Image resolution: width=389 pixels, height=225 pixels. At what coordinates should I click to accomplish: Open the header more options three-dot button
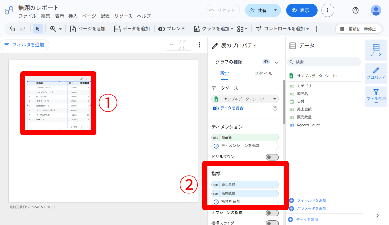[327, 10]
